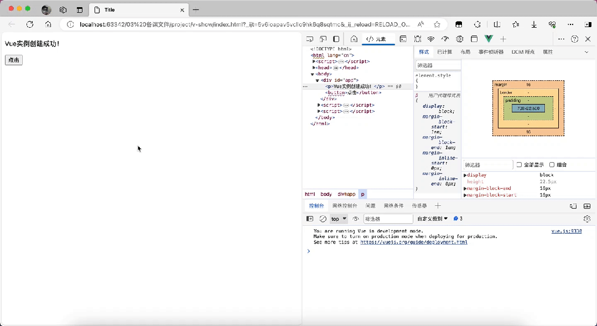This screenshot has width=597, height=326.
Task: Expand computed margin-block-start property
Action: 465,195
